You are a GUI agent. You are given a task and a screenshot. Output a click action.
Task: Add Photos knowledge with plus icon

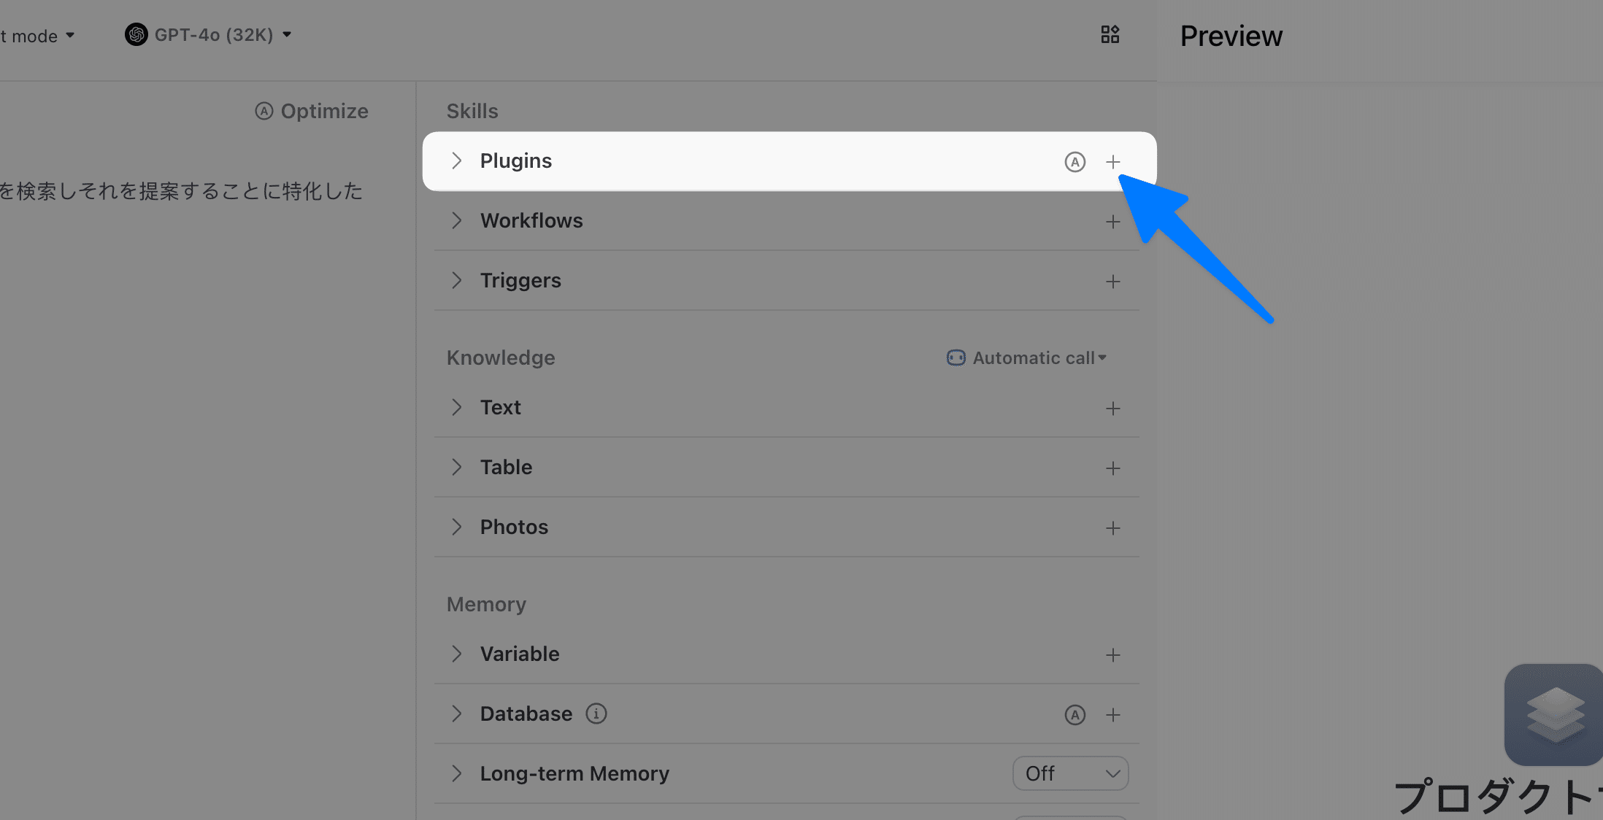(1112, 528)
